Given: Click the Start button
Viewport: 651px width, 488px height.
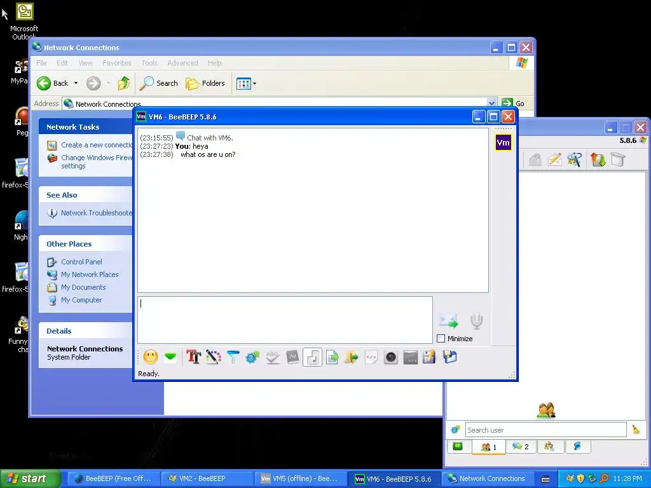Looking at the screenshot, I should [x=30, y=478].
